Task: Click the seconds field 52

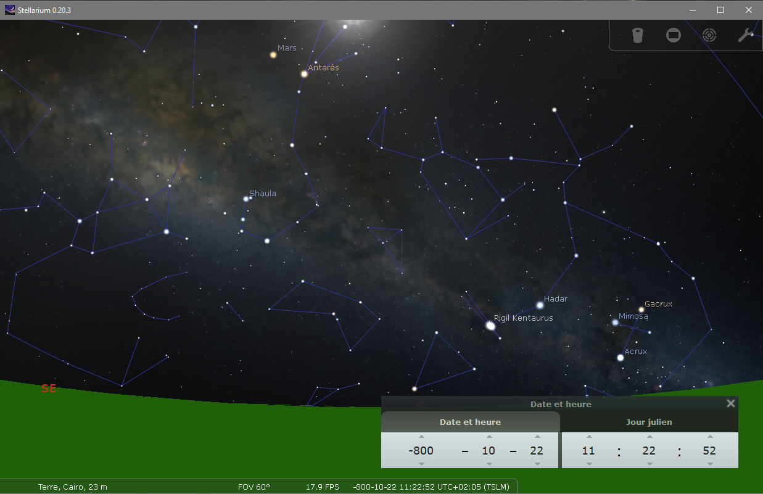Action: pyautogui.click(x=709, y=451)
